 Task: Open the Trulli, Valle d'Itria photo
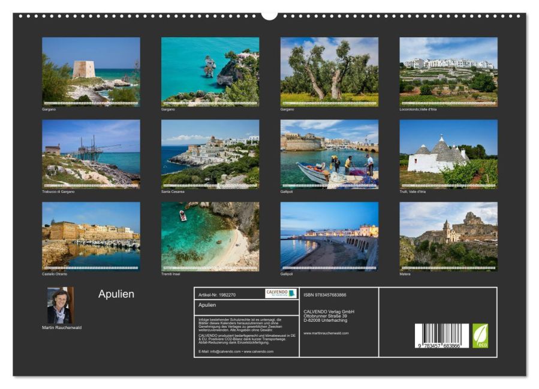[x=448, y=154]
